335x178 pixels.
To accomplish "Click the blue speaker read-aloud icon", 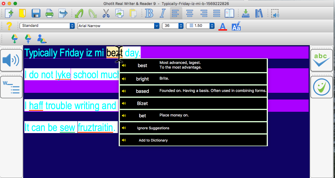I will pos(11,60).
